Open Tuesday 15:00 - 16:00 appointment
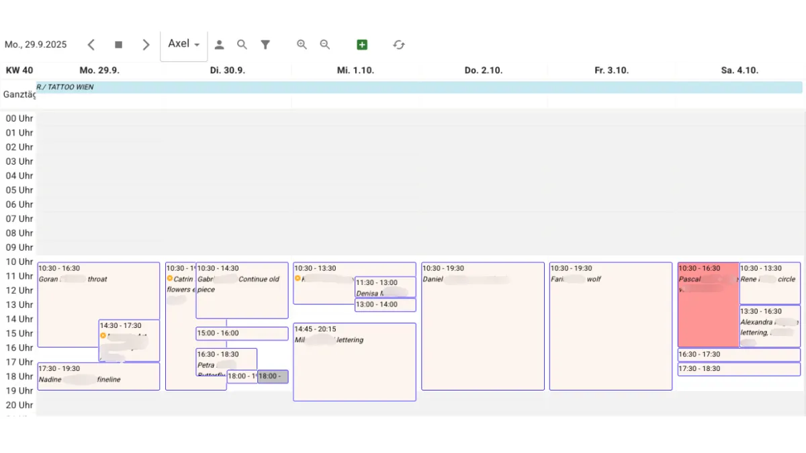Image resolution: width=806 pixels, height=453 pixels. (x=242, y=333)
